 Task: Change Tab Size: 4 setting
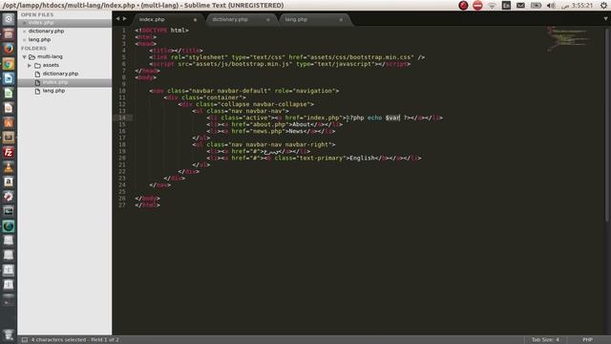[x=545, y=340]
